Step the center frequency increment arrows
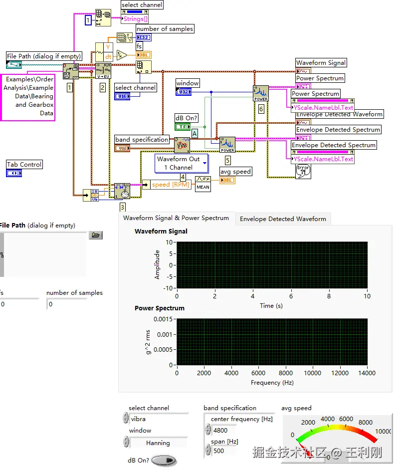Viewport: 395px width, 472px height. click(208, 430)
